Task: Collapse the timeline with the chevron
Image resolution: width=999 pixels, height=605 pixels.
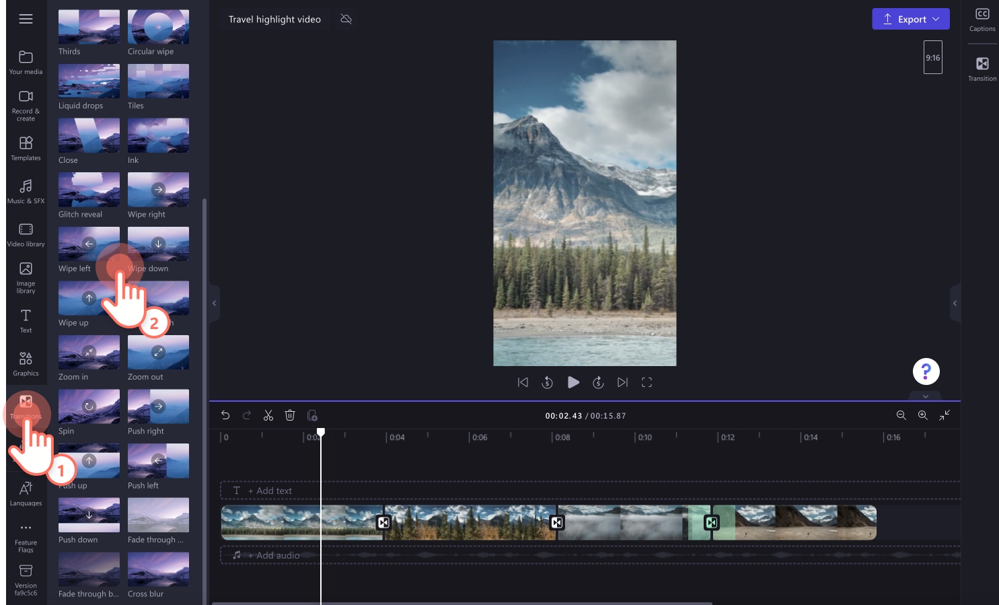Action: 925,396
